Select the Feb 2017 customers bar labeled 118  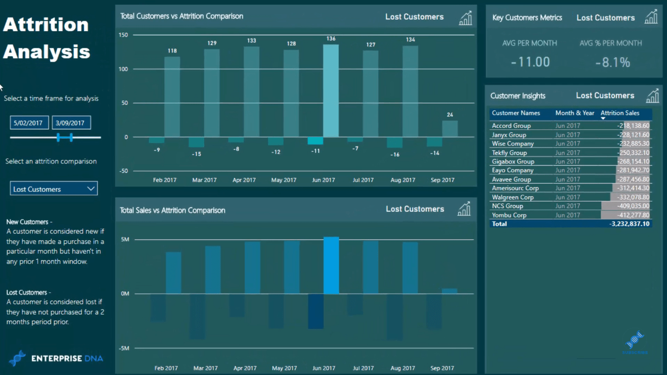172,97
